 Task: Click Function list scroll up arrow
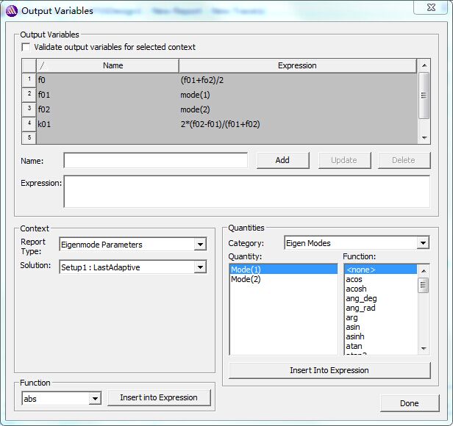[424, 271]
